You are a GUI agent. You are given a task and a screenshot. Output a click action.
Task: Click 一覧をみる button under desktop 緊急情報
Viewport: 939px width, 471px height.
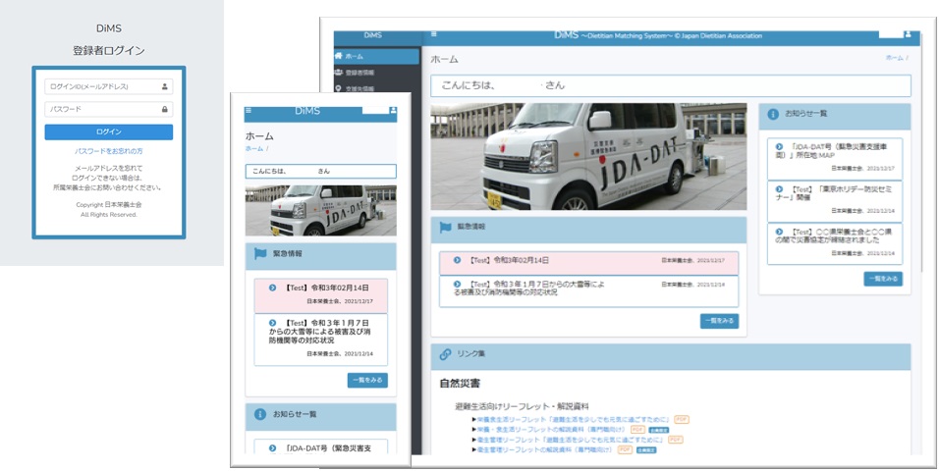pos(719,321)
